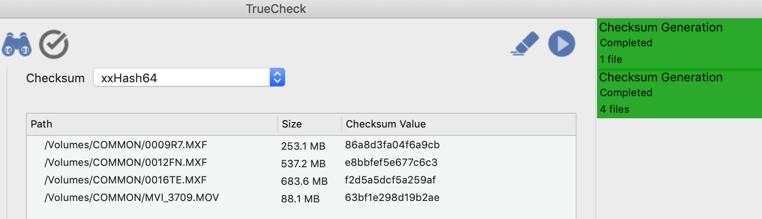Open the completed 1 file checksum job
Viewport: 762px width, 219px height.
coord(679,43)
